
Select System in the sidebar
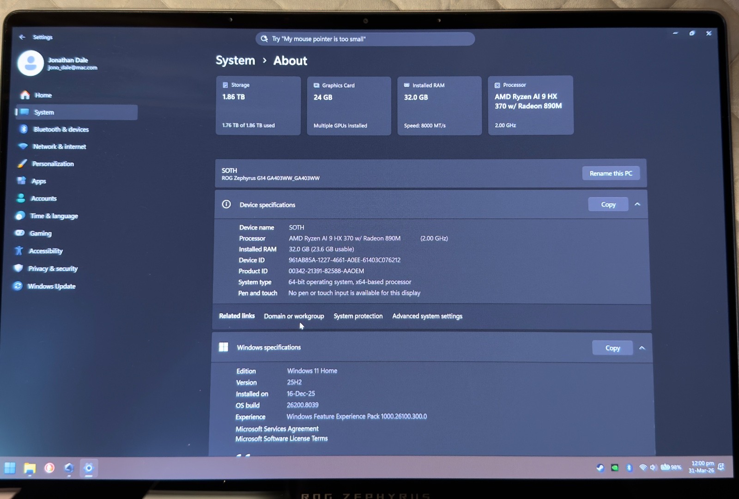[x=76, y=112]
